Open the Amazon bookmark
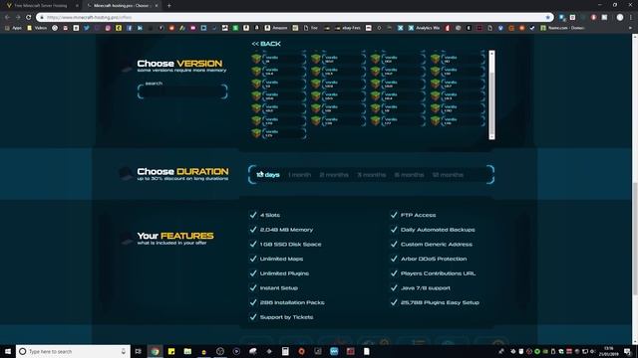The width and height of the screenshot is (638, 358). pyautogui.click(x=276, y=28)
